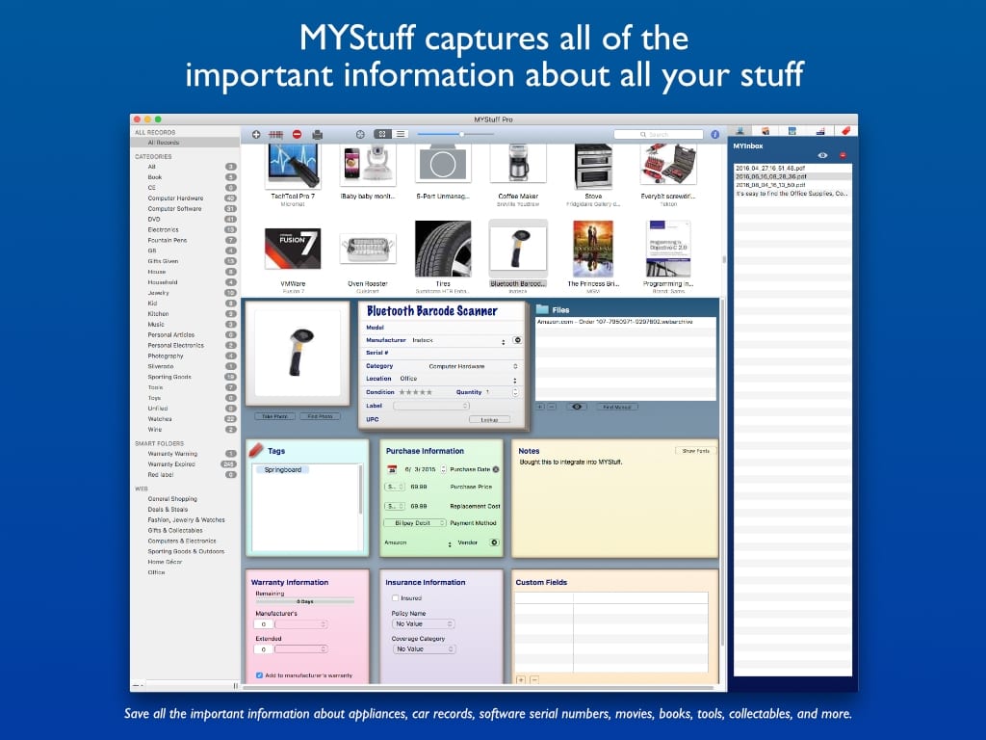Open the Location combo arrows

coord(515,380)
